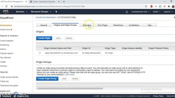175x98 pixels.
Task: Click the site lock icon in the address bar
Action: click(12, 7)
